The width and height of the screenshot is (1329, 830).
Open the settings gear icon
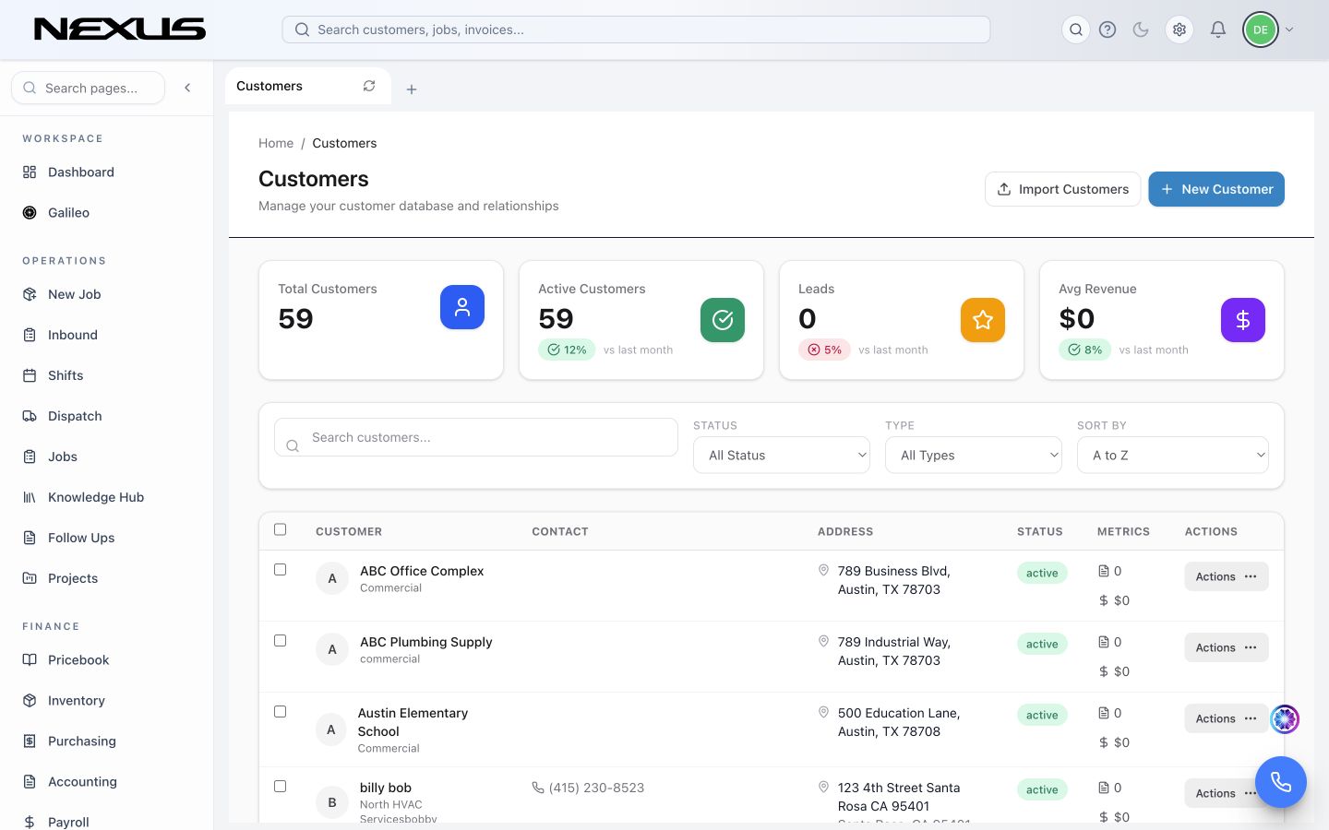[x=1179, y=30]
